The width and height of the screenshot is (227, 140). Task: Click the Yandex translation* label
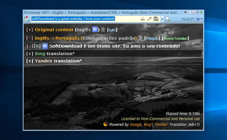pos(58,61)
